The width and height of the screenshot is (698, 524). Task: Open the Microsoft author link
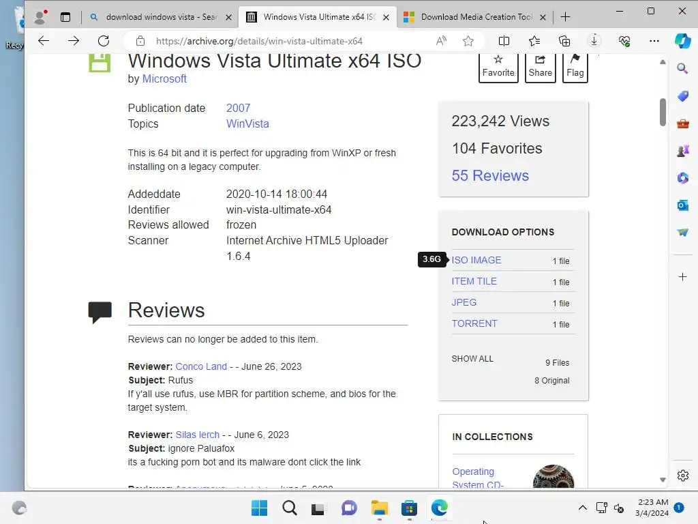(164, 79)
